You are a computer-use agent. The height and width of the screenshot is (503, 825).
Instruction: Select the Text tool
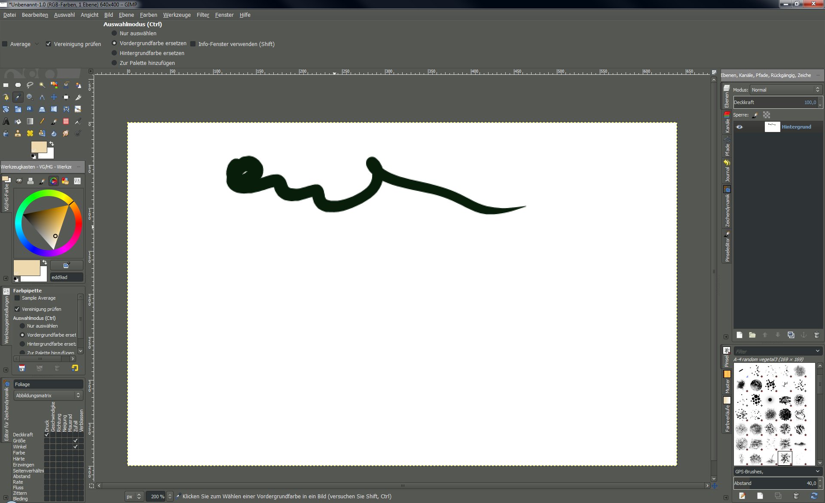(6, 121)
